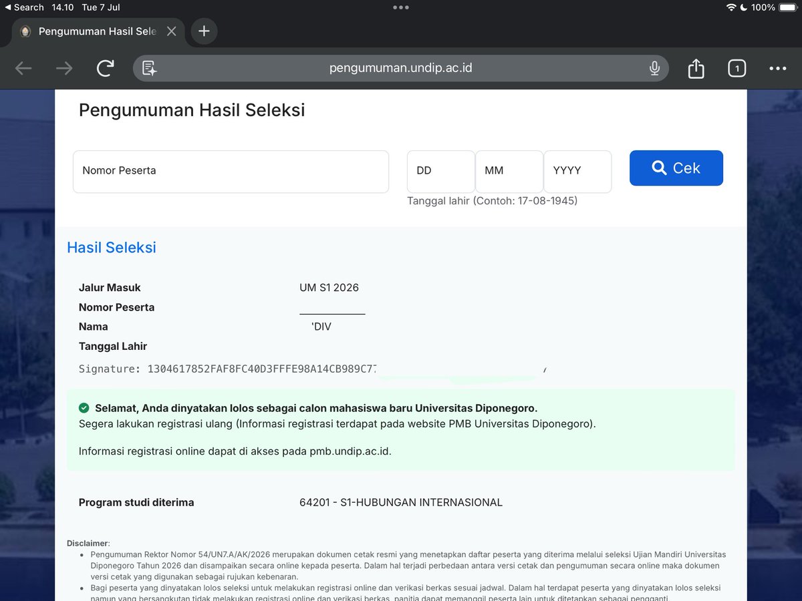This screenshot has width=802, height=601.
Task: Select the Signature hash text
Action: [228, 369]
